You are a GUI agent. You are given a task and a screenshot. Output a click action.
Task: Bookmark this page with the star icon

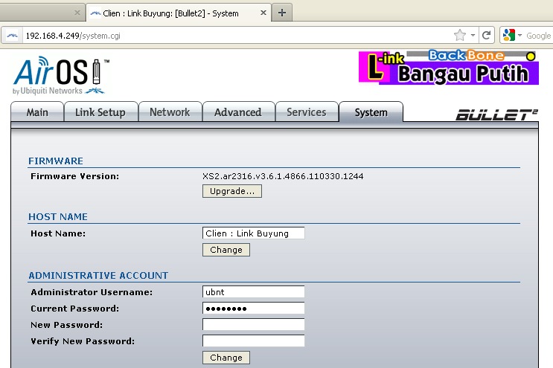click(459, 35)
